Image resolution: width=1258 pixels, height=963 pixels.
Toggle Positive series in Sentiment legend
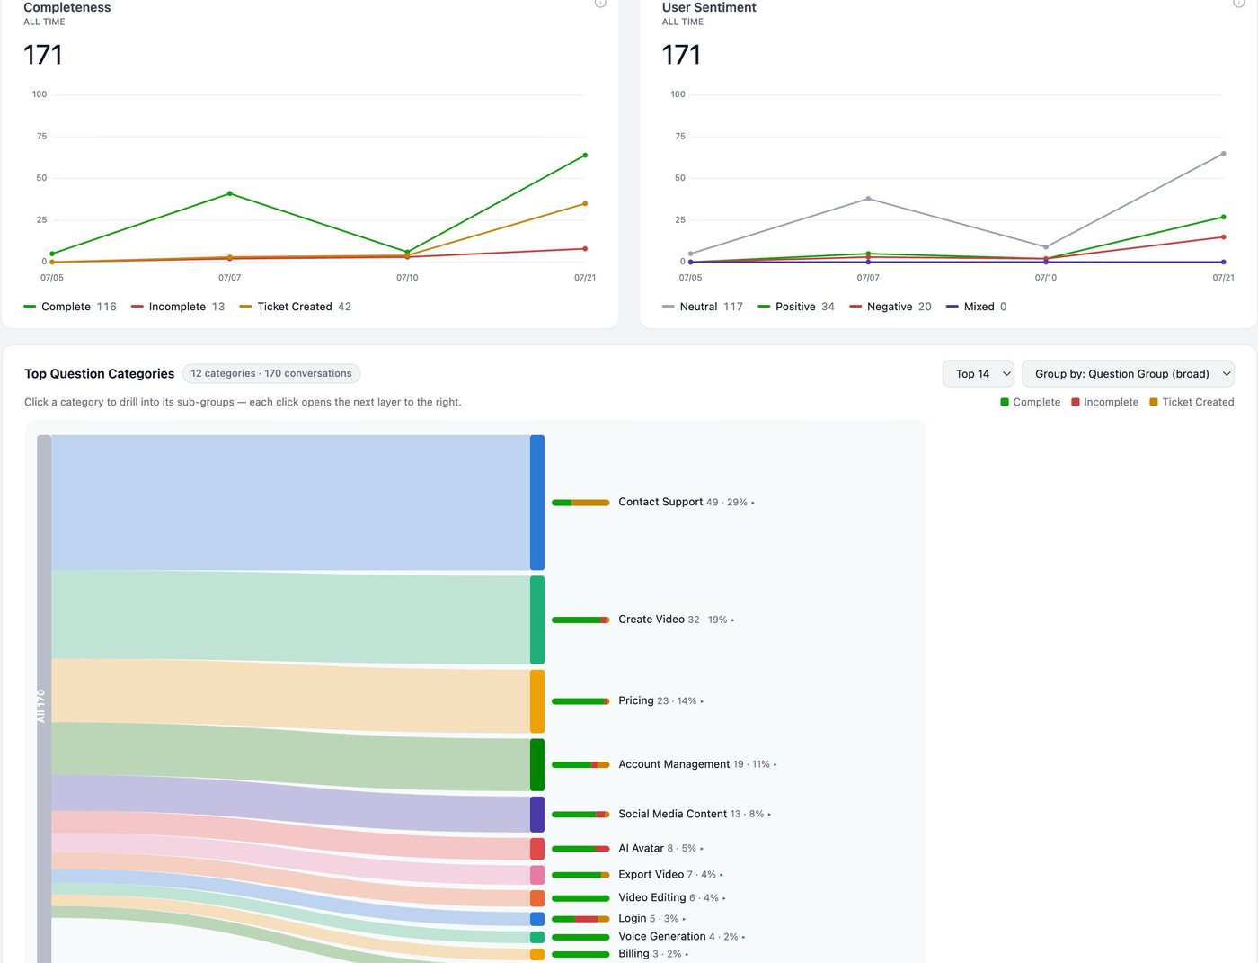coord(796,307)
